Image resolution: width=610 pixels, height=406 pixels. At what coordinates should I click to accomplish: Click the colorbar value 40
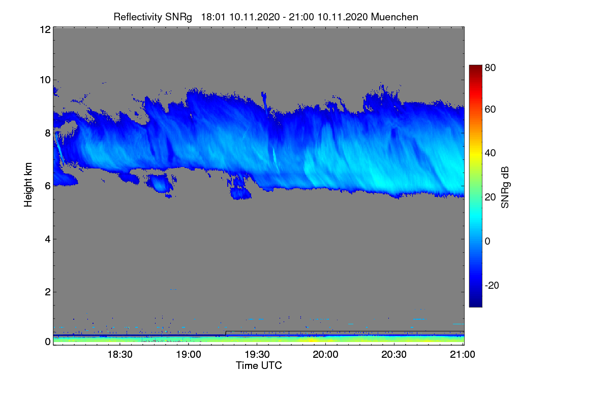tap(490, 153)
